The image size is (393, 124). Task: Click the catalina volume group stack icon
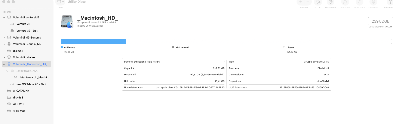pos(9,57)
